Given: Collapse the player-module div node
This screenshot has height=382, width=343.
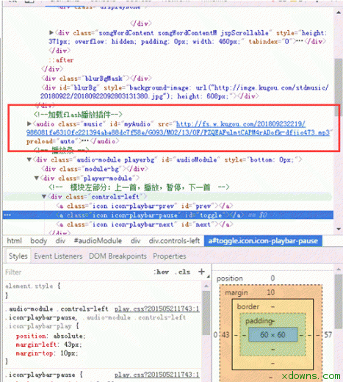Looking at the screenshot, I should point(37,178).
